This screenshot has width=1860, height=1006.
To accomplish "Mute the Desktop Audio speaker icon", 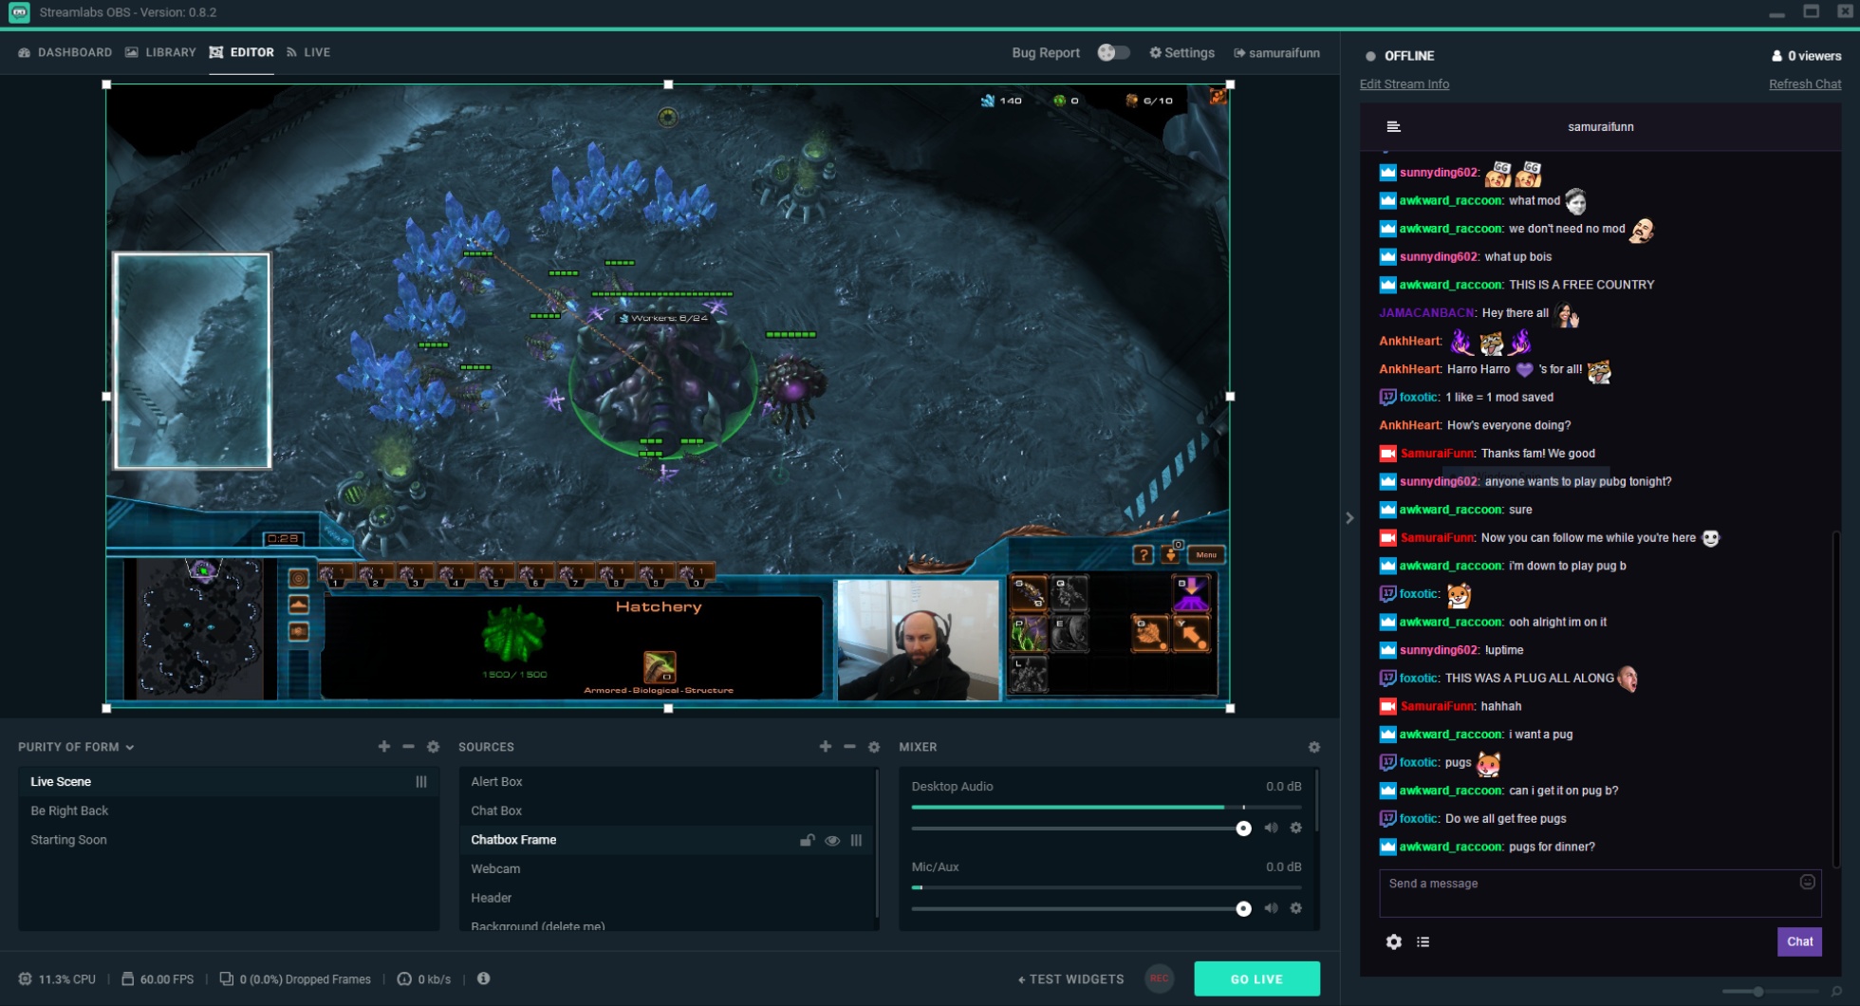I will pyautogui.click(x=1272, y=828).
